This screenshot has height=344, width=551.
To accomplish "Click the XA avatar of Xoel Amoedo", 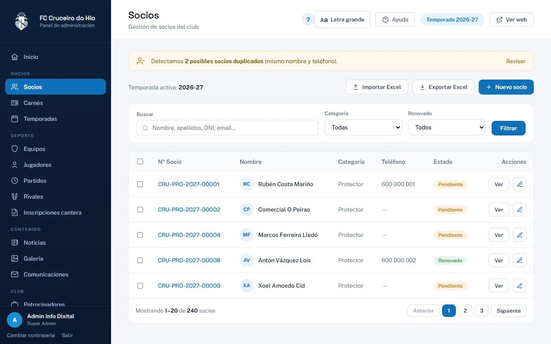I will [x=247, y=286].
